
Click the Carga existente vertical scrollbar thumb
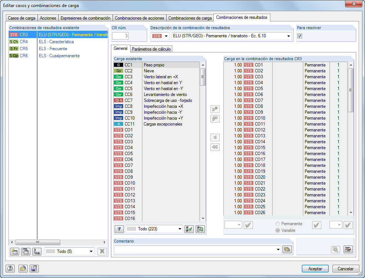click(x=203, y=77)
